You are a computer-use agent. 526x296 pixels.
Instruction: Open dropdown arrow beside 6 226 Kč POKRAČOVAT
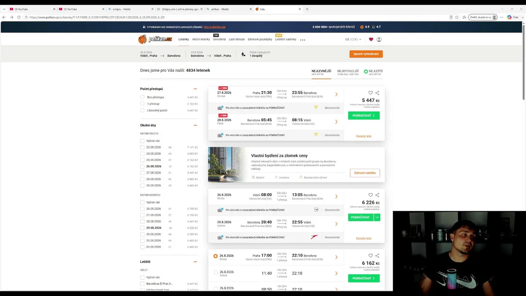point(377,217)
